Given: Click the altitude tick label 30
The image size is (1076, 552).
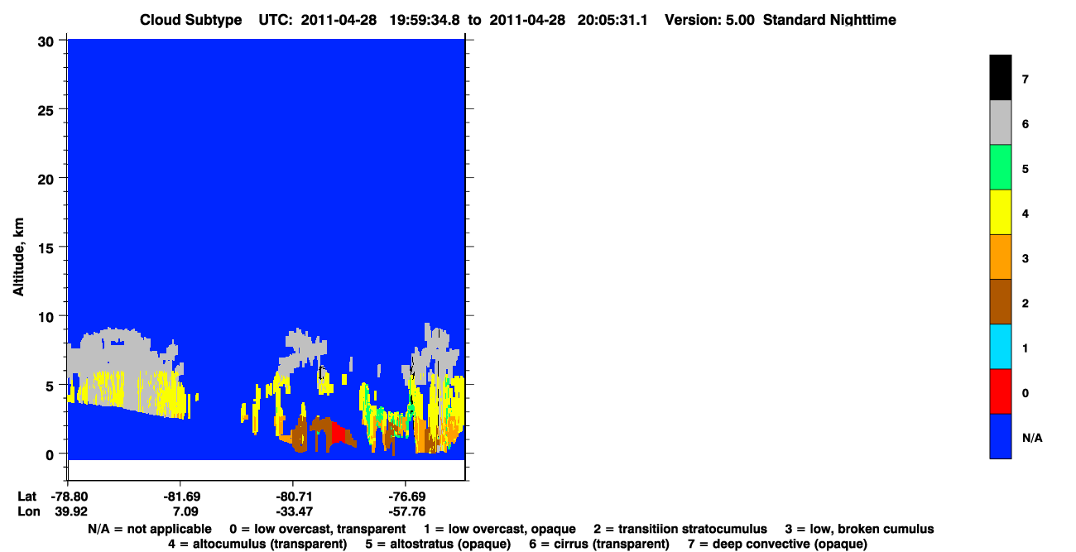Looking at the screenshot, I should pyautogui.click(x=48, y=41).
